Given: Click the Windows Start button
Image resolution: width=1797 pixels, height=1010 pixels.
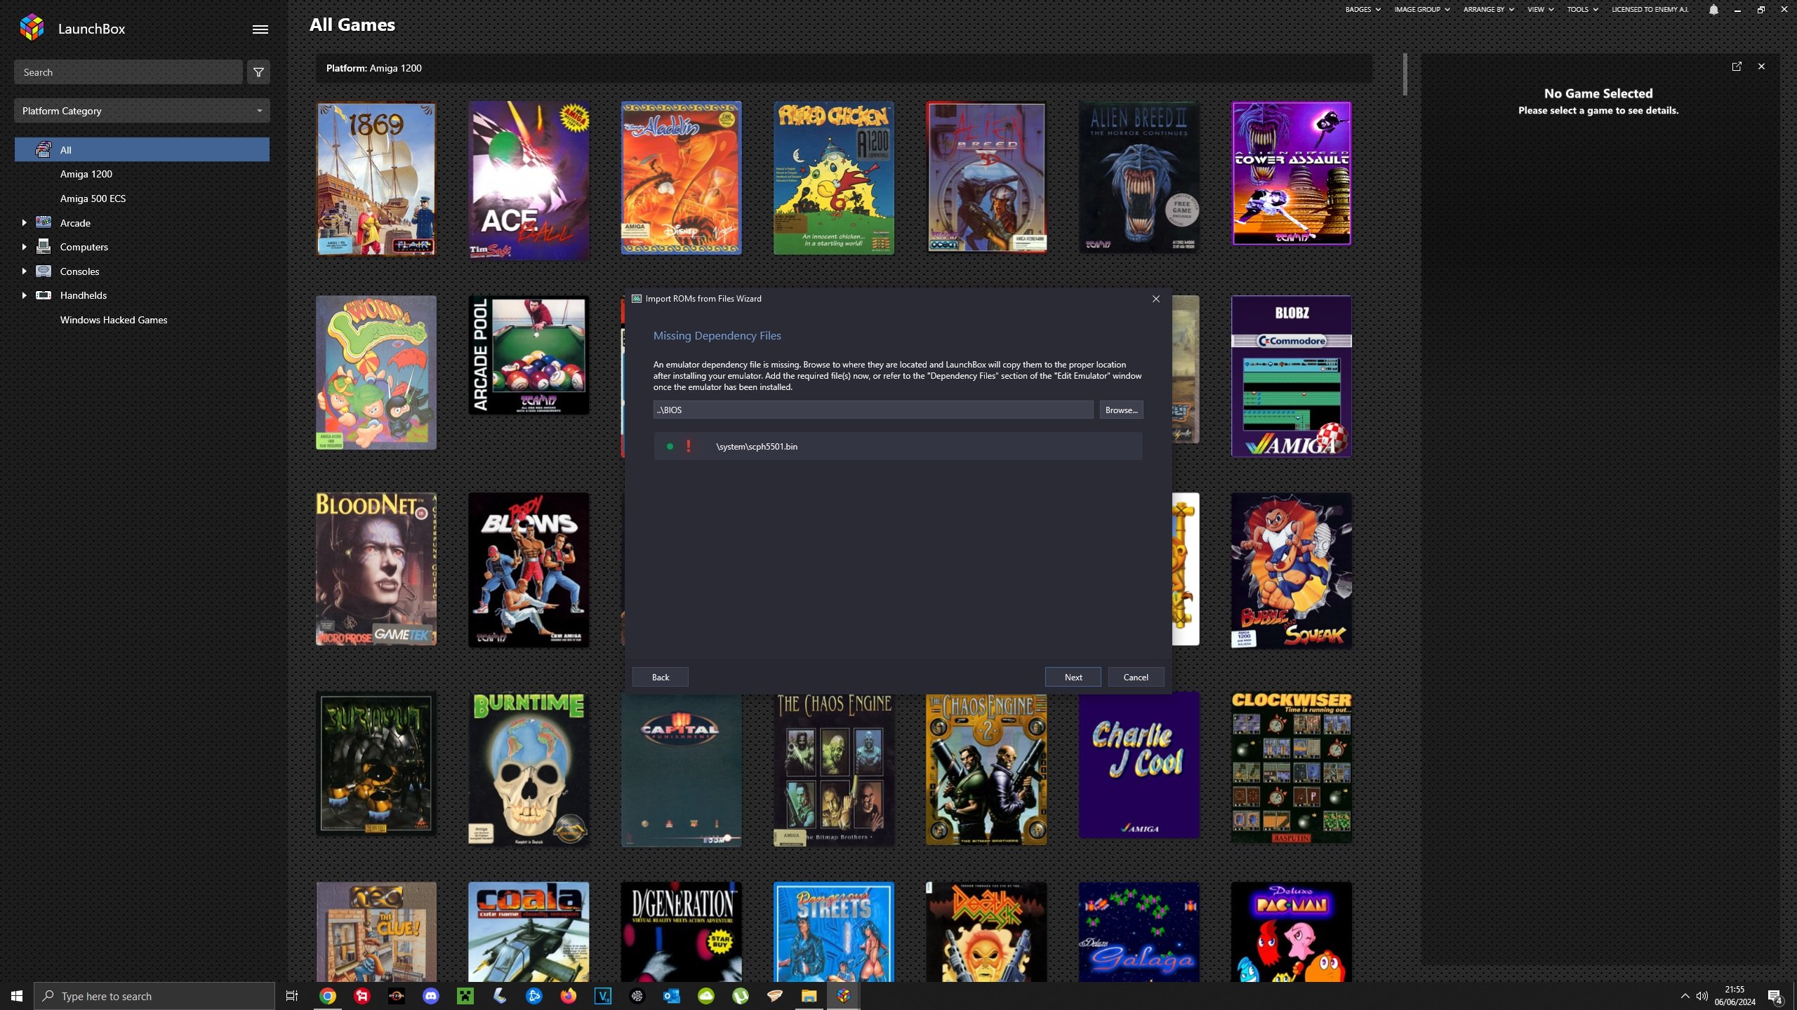Looking at the screenshot, I should (17, 996).
